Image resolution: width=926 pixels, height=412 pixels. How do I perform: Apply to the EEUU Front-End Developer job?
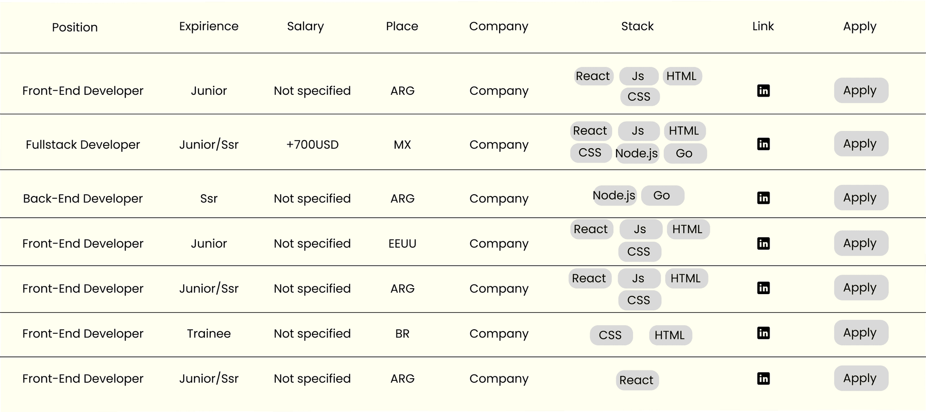(x=861, y=243)
